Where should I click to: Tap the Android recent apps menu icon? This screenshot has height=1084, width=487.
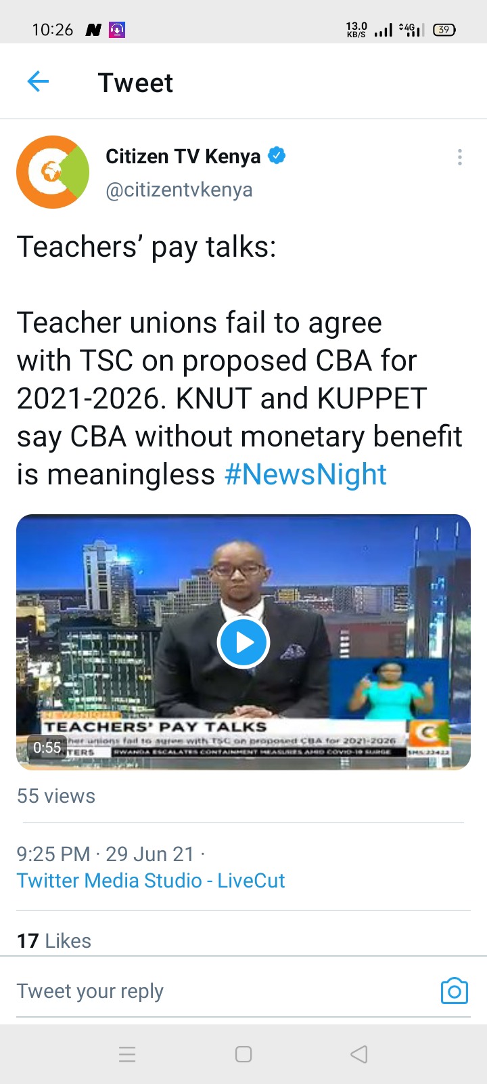pos(128,1054)
